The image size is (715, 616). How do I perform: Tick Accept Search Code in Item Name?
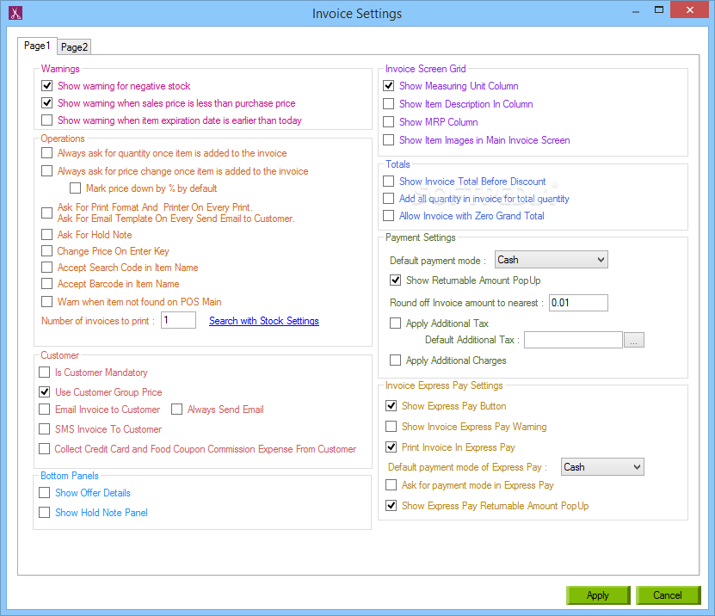[x=47, y=268]
